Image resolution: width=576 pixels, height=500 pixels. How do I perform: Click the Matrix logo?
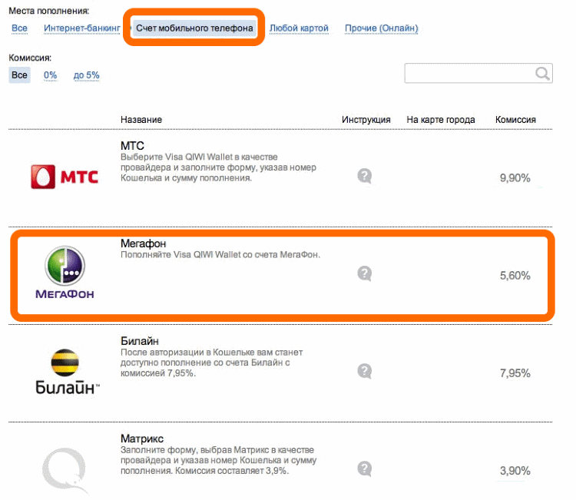tap(65, 470)
